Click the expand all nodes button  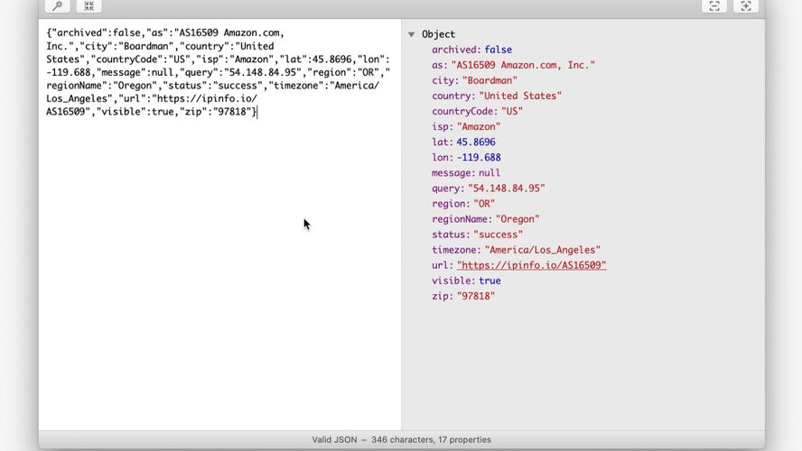point(746,5)
